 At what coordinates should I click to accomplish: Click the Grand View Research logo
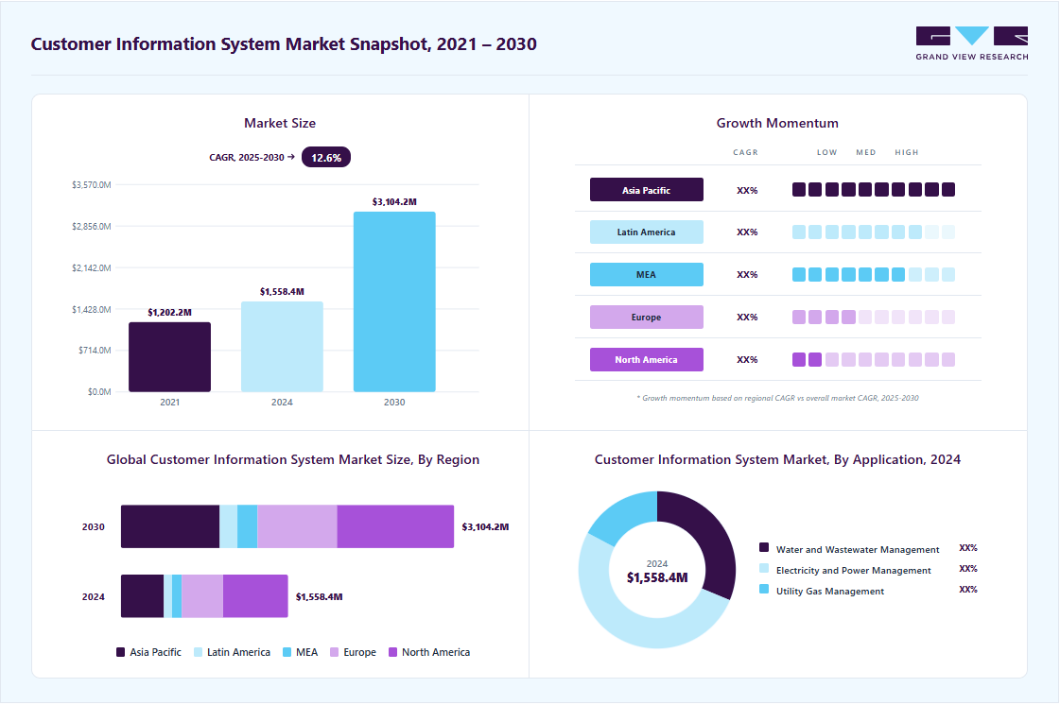pyautogui.click(x=972, y=43)
